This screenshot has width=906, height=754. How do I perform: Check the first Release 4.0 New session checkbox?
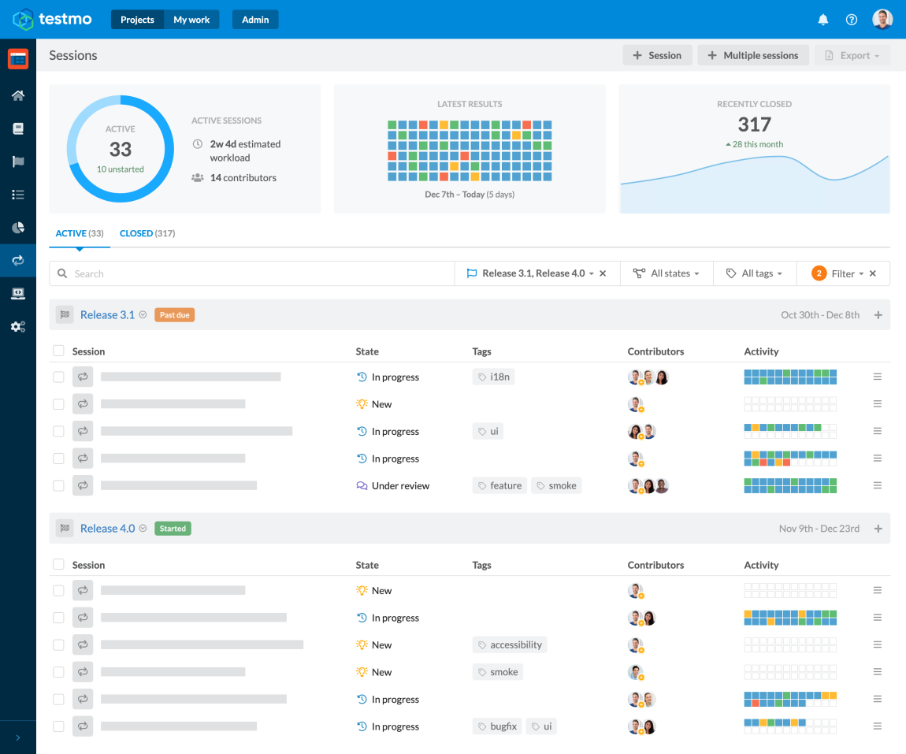pyautogui.click(x=58, y=590)
